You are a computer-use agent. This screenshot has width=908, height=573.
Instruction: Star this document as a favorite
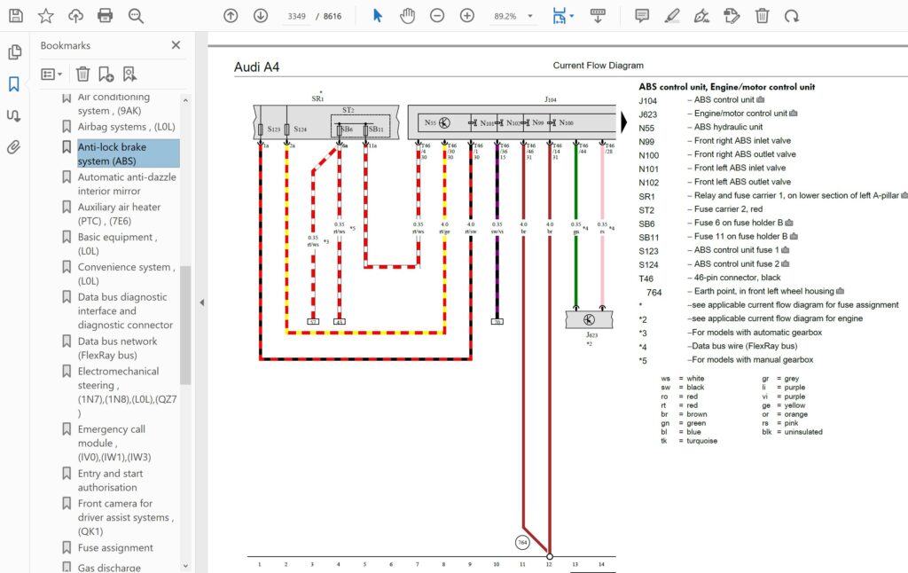tap(46, 15)
